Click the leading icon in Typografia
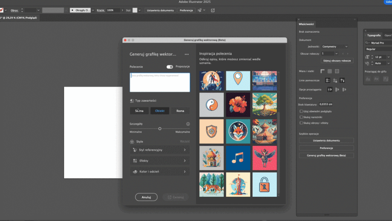 (x=367, y=63)
